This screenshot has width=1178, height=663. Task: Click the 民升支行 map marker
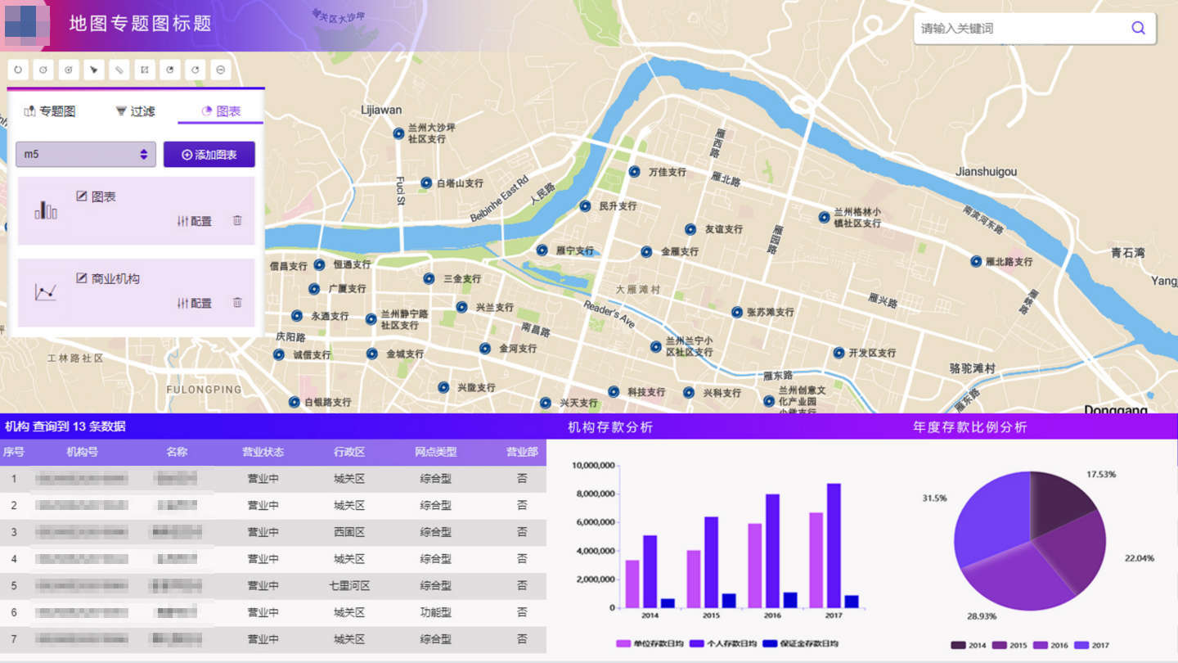tap(585, 206)
